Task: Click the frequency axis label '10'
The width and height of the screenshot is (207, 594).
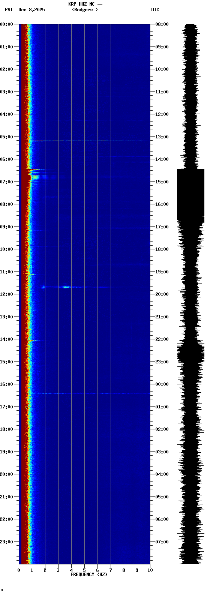Action: (x=150, y=571)
